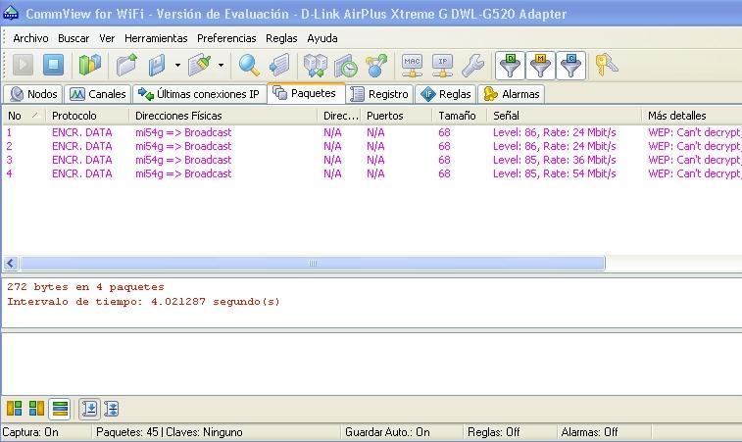The width and height of the screenshot is (742, 442).
Task: Open the Herramientas menu
Action: 156,38
